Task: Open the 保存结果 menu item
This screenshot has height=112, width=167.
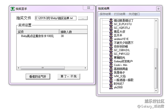Action: click(105, 14)
